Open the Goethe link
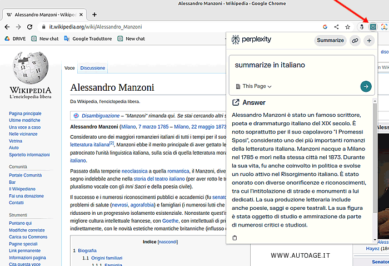The height and width of the screenshot is (266, 389). point(170,220)
